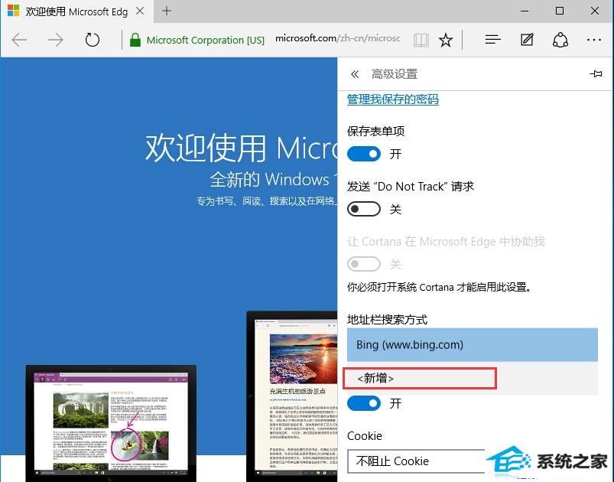Toggle 保存表单项 switch off
This screenshot has height=482, width=614.
(x=364, y=154)
